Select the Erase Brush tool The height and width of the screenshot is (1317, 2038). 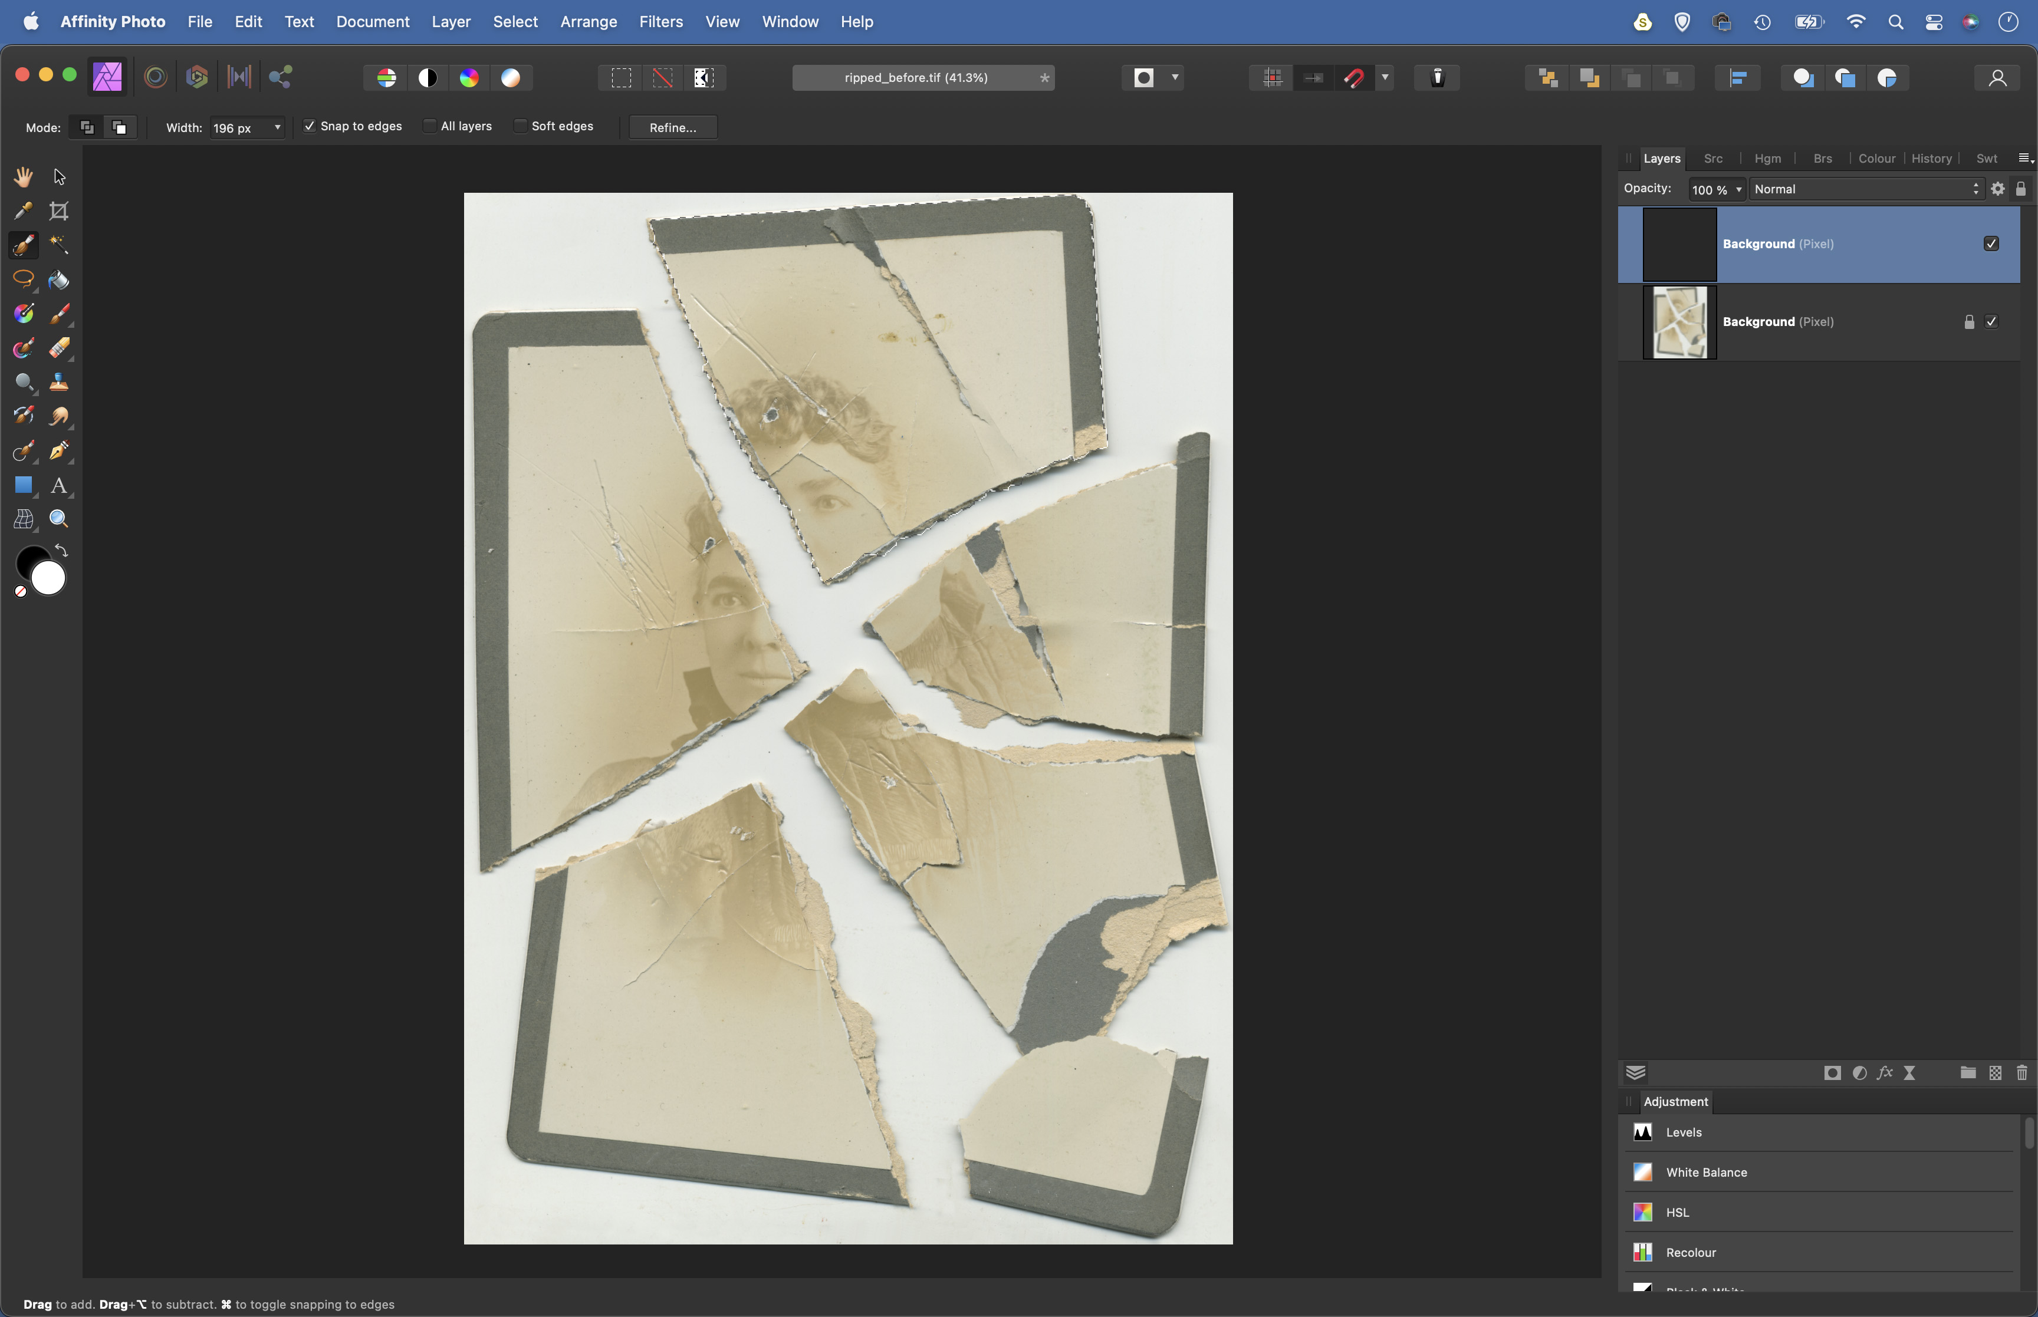(59, 348)
